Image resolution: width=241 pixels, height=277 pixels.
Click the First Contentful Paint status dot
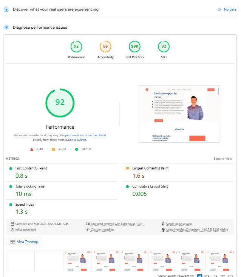11,169
